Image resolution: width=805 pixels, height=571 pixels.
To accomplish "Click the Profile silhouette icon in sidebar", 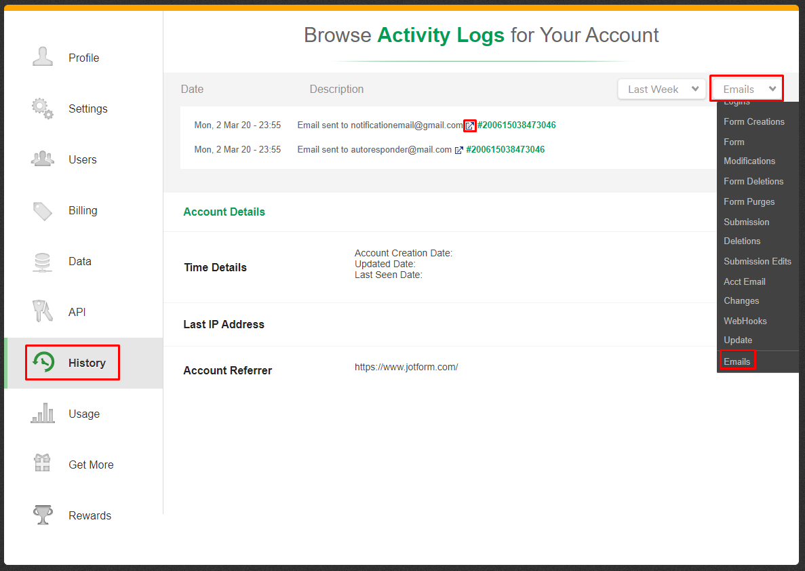I will pyautogui.click(x=43, y=57).
